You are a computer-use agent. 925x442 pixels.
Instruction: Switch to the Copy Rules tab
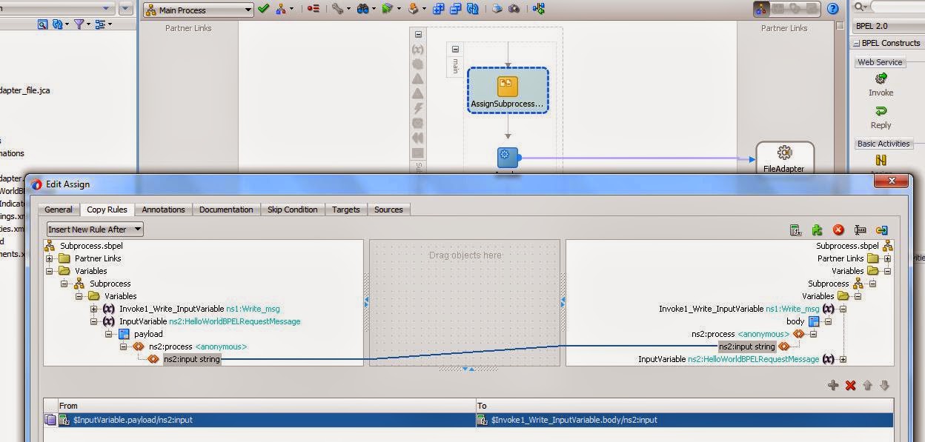[107, 209]
